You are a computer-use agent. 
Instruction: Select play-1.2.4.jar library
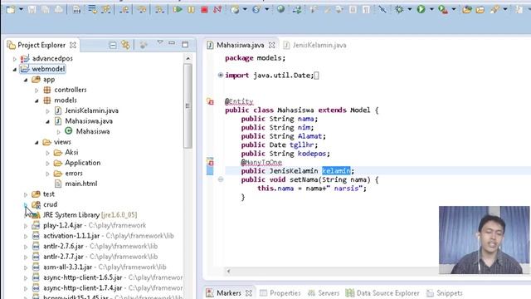(x=63, y=225)
